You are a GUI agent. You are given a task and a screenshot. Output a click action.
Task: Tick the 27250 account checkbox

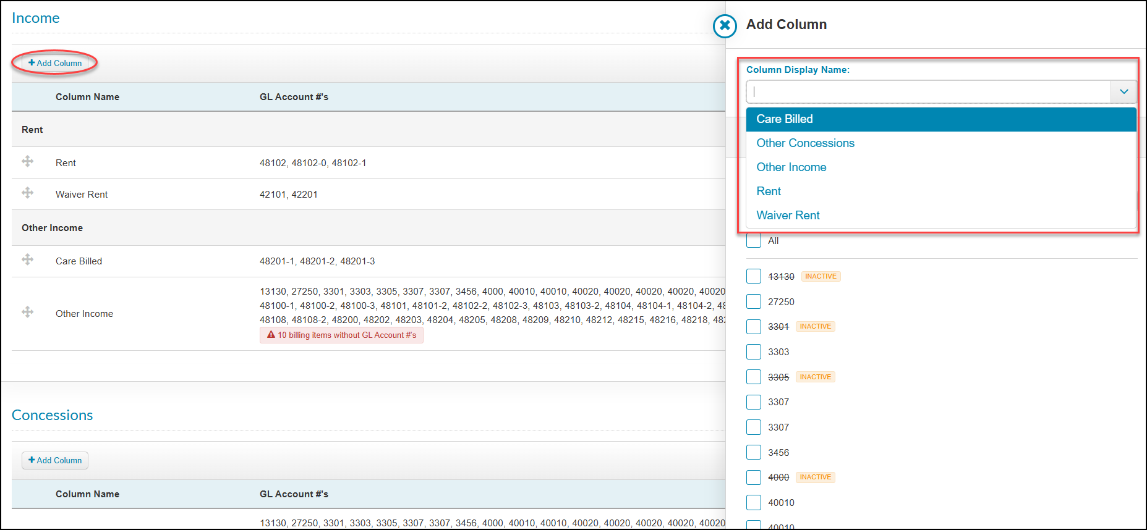click(x=754, y=301)
